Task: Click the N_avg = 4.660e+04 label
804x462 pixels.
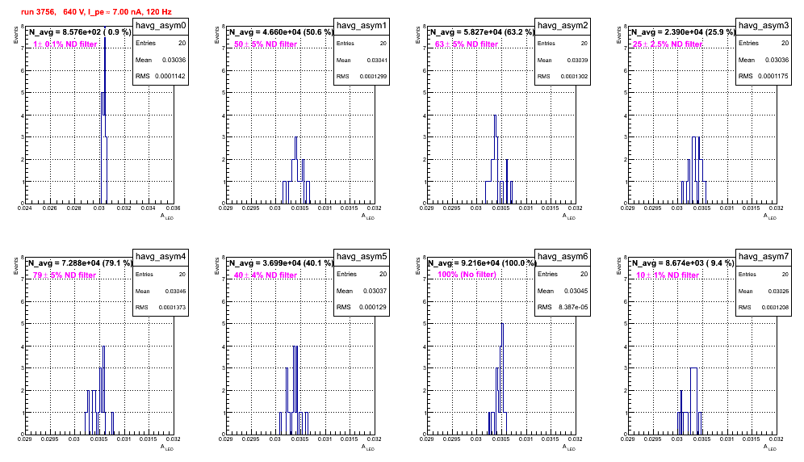Action: pos(280,32)
